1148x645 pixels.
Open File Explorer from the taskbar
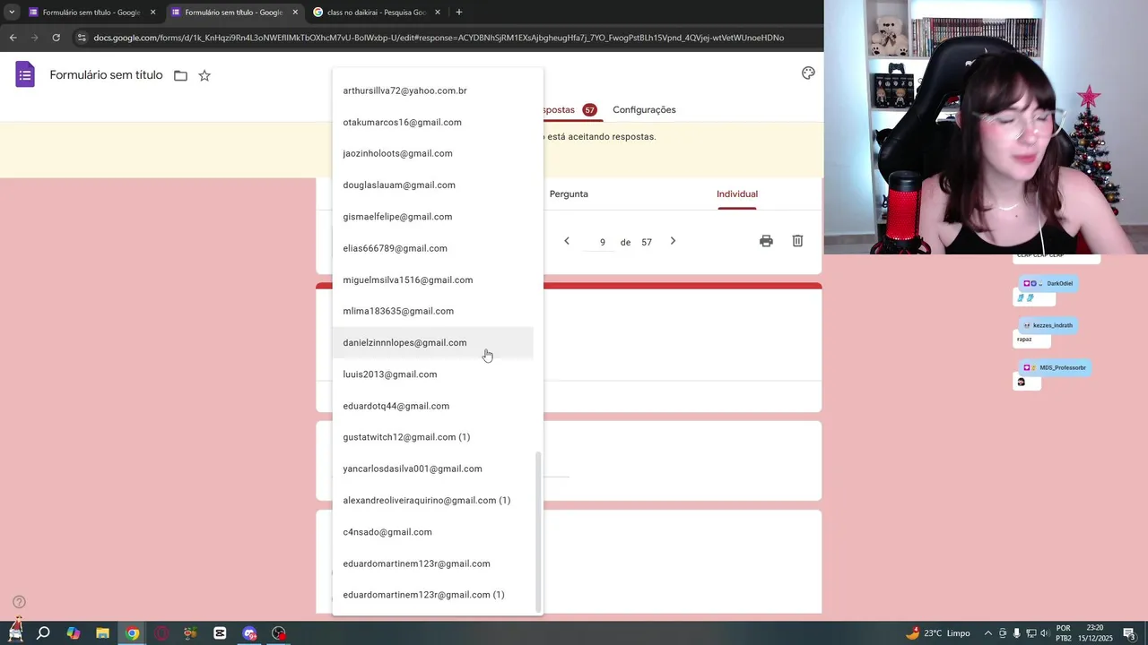point(102,633)
